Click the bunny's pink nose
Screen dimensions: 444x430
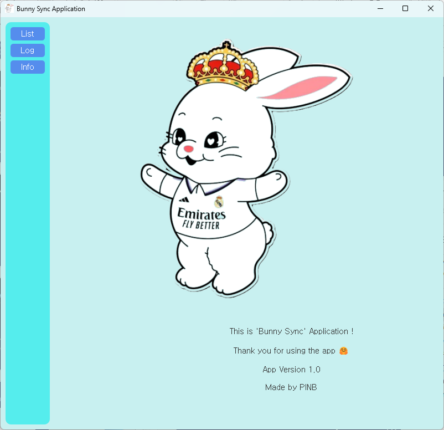[188, 149]
